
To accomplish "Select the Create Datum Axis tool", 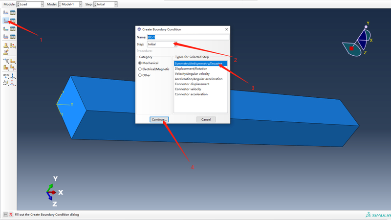I will click(13, 76).
